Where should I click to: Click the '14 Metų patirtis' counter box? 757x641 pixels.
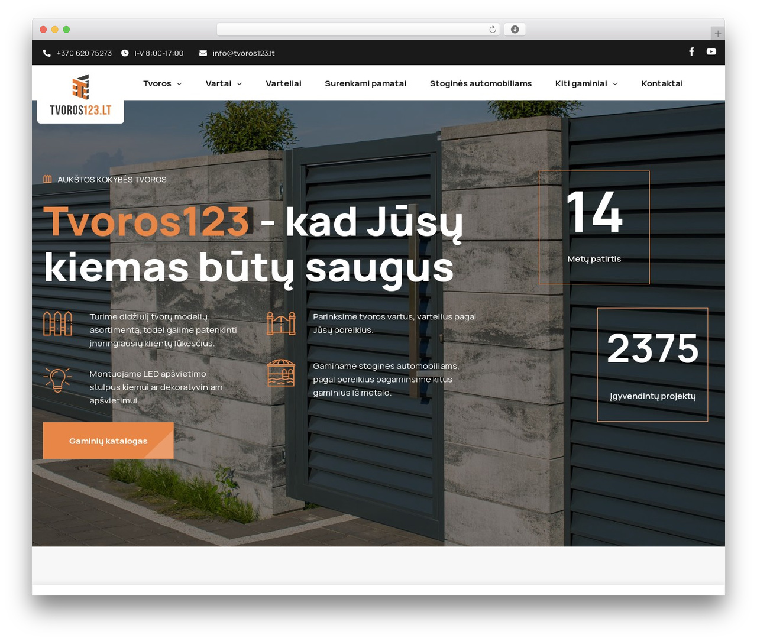[594, 228]
